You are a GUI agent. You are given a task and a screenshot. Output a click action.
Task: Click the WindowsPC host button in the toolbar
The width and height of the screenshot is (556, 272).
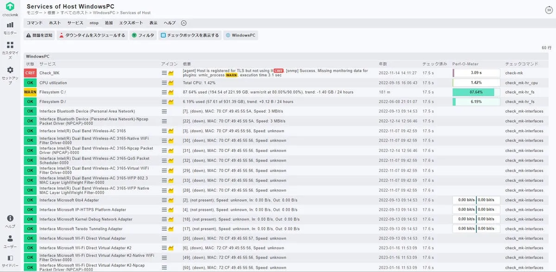(x=241, y=35)
